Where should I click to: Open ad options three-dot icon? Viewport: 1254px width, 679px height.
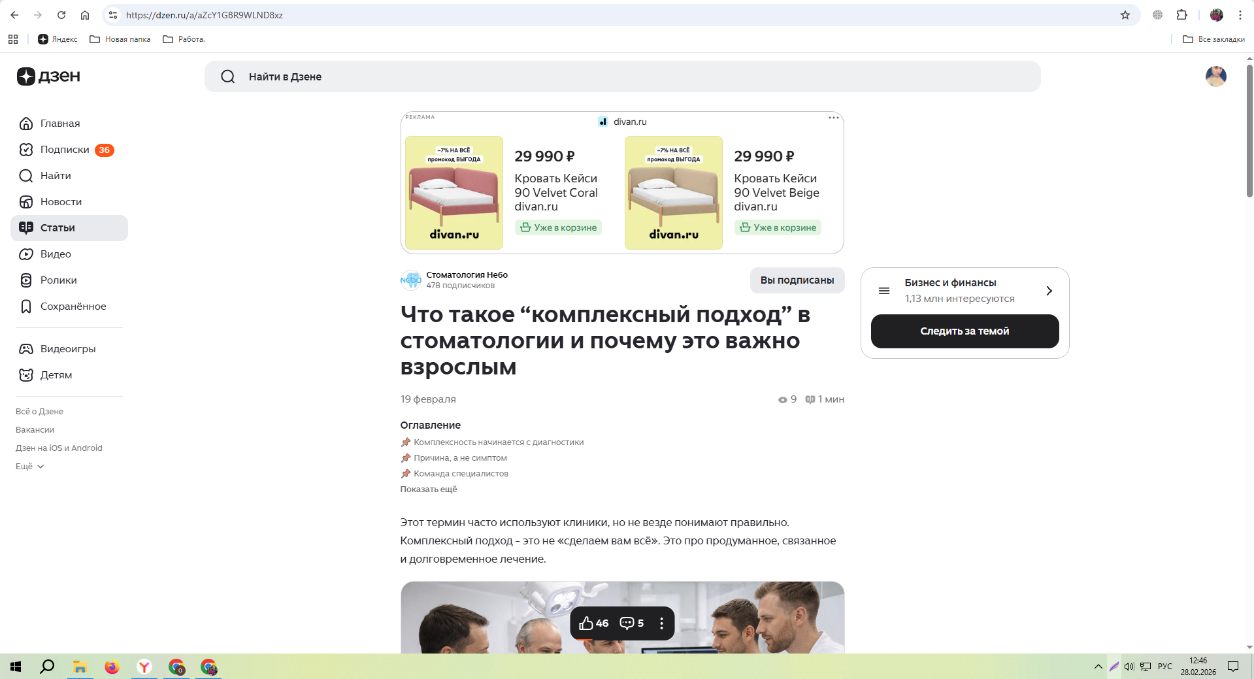tap(833, 118)
